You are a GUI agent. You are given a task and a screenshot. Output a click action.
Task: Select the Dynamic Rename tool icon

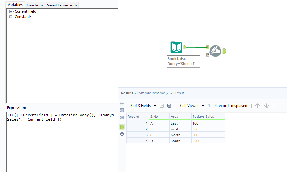(x=215, y=51)
